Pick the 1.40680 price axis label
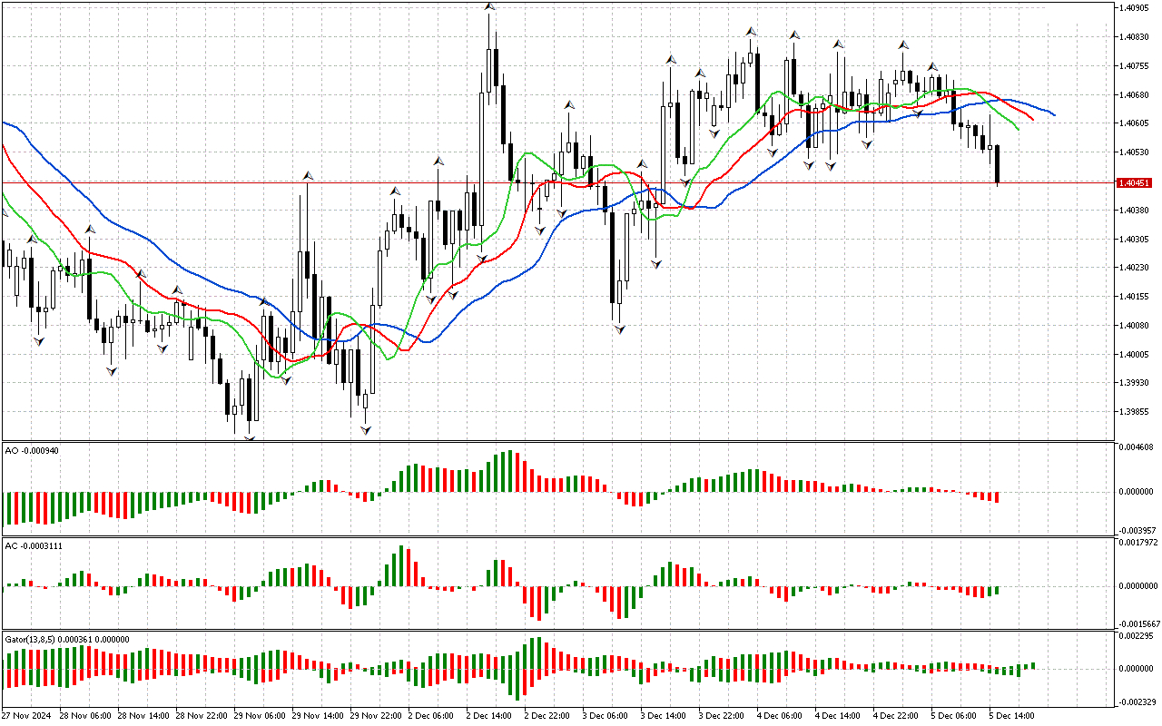1162x726 pixels. [x=1135, y=94]
